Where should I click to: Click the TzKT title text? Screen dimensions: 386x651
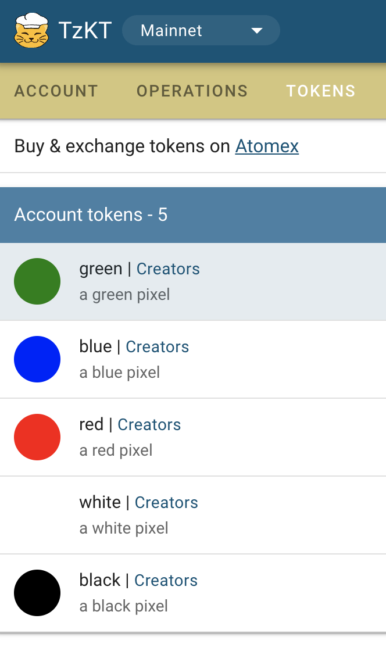(x=85, y=30)
